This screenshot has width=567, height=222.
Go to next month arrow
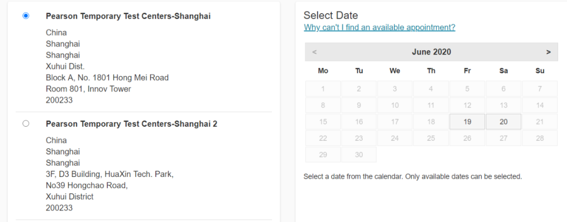(x=548, y=52)
